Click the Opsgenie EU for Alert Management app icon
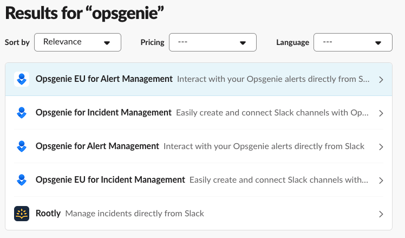 [x=22, y=79]
